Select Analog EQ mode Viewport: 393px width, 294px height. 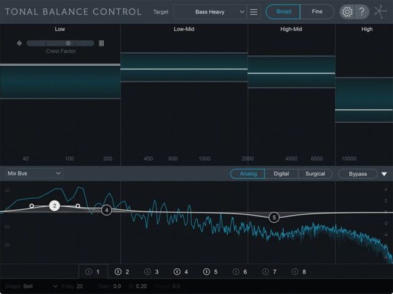pyautogui.click(x=248, y=174)
